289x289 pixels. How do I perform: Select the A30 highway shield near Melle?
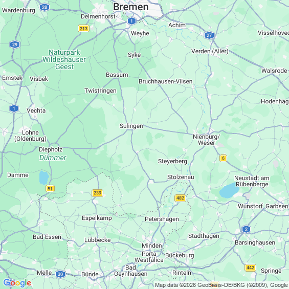click(60, 274)
